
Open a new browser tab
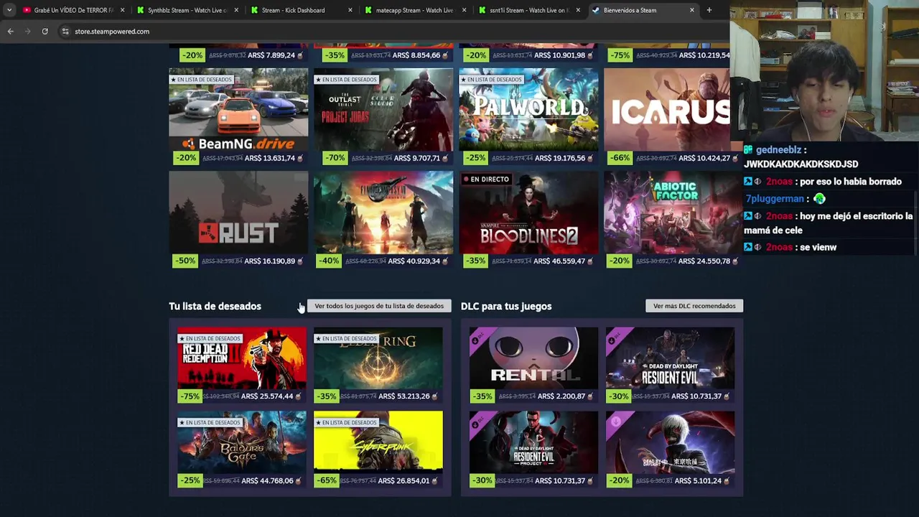click(x=709, y=10)
